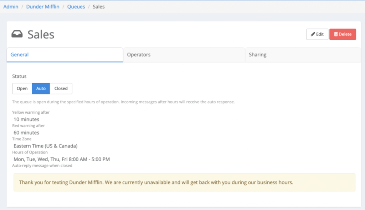Image resolution: width=365 pixels, height=210 pixels.
Task: Select the Auto status option
Action: 41,88
